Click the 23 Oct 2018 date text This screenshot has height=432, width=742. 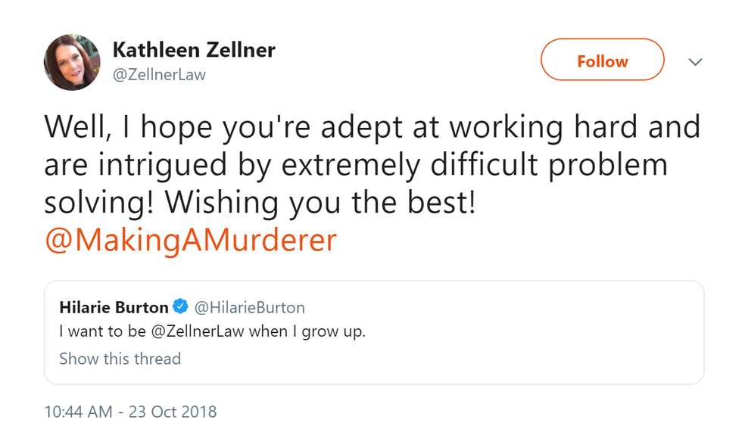click(x=173, y=412)
